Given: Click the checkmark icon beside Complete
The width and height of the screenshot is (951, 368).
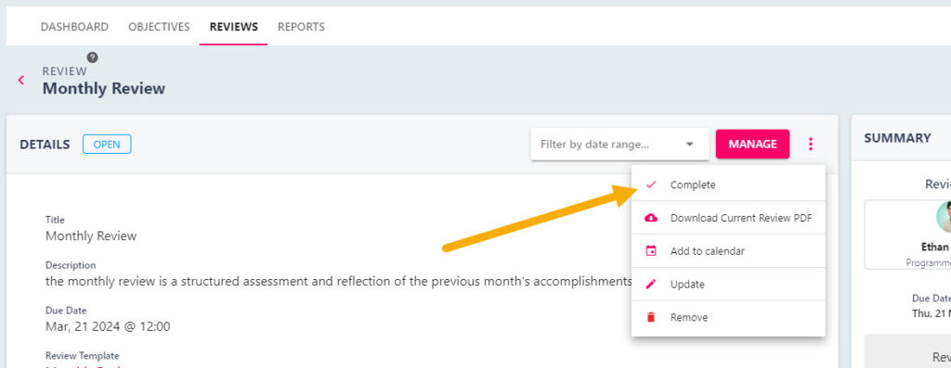Looking at the screenshot, I should pyautogui.click(x=651, y=184).
